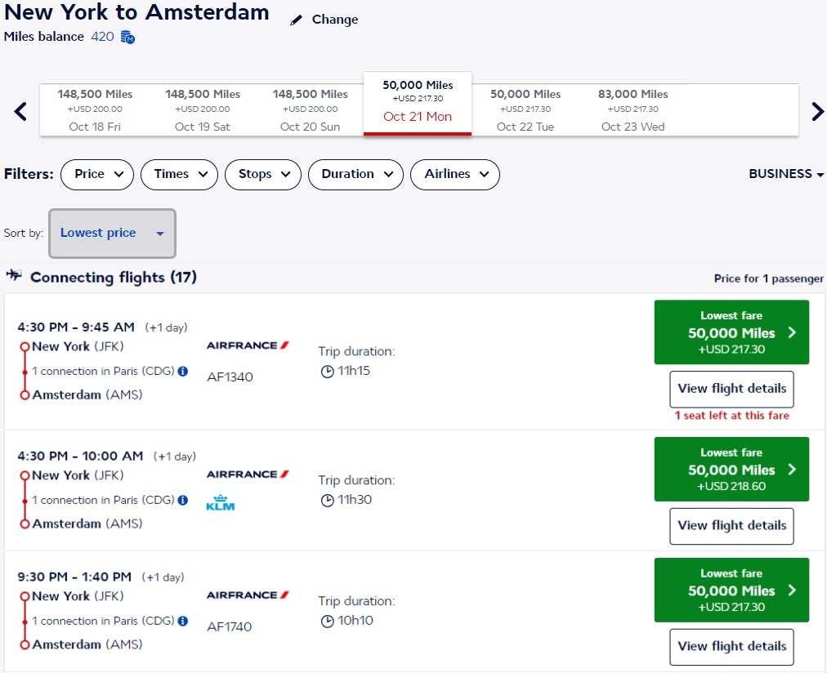This screenshot has width=827, height=673.
Task: Go to previous dates with left arrow
Action: 20,111
